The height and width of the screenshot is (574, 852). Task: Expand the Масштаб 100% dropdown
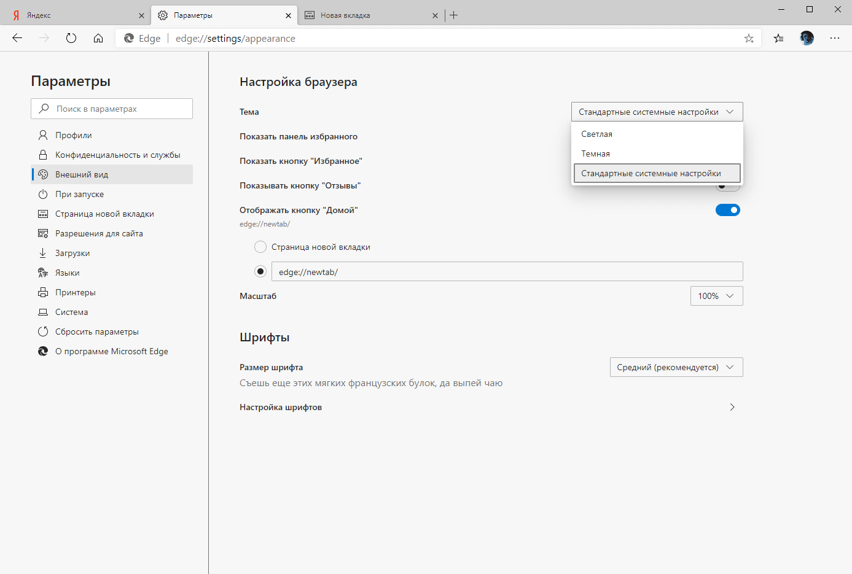[716, 296]
